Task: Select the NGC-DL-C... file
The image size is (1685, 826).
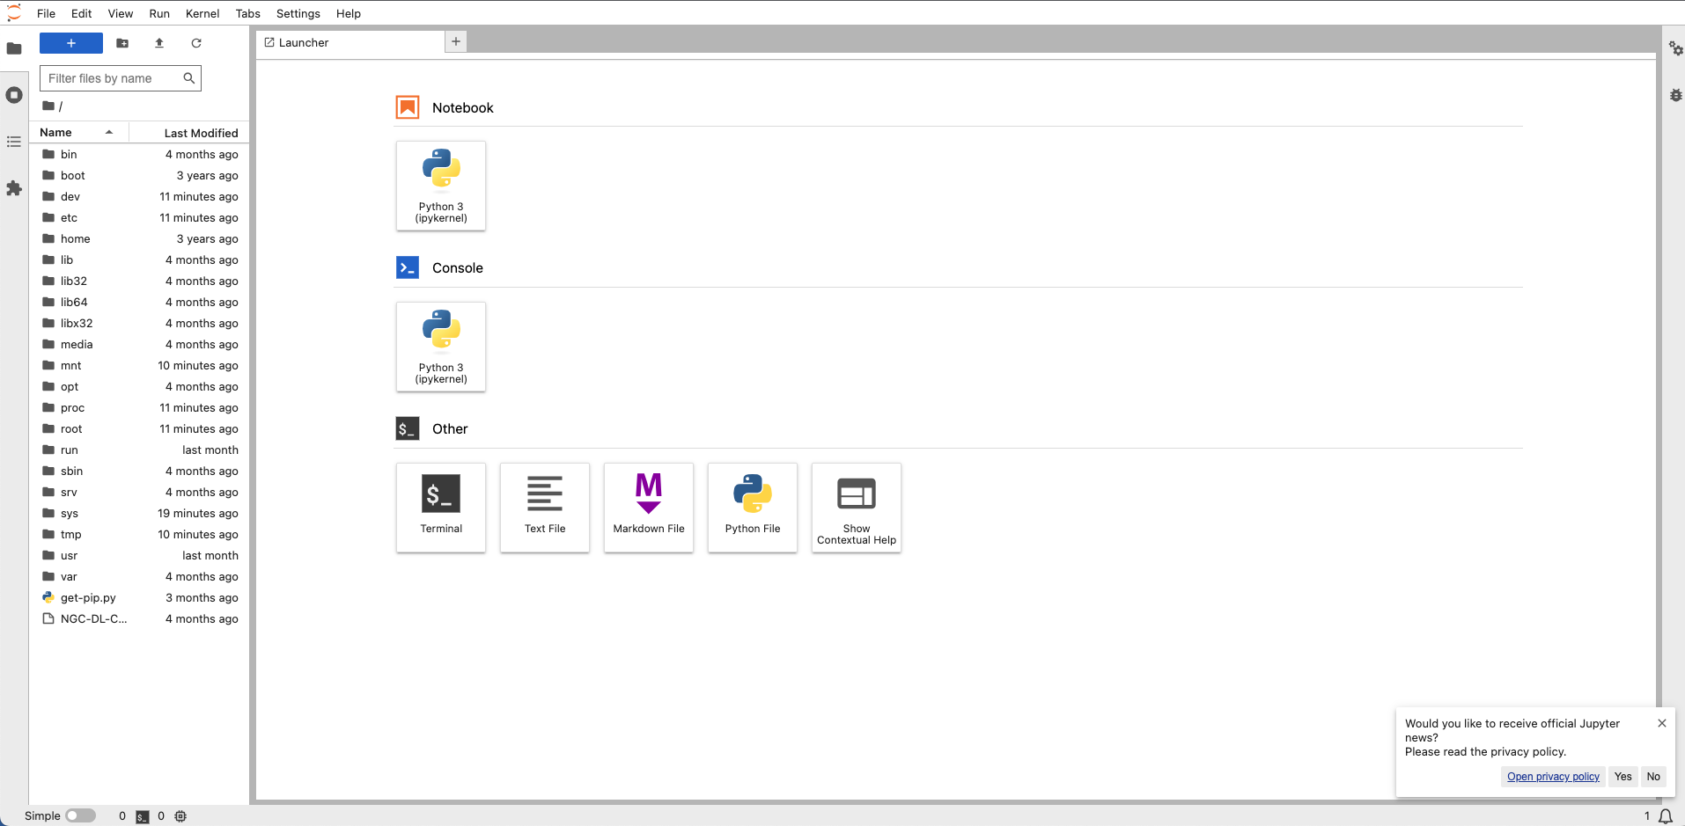Action: [140, 618]
